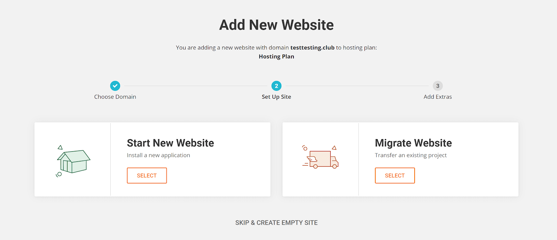Open the Add Extras step label
The width and height of the screenshot is (557, 240).
[x=438, y=97]
